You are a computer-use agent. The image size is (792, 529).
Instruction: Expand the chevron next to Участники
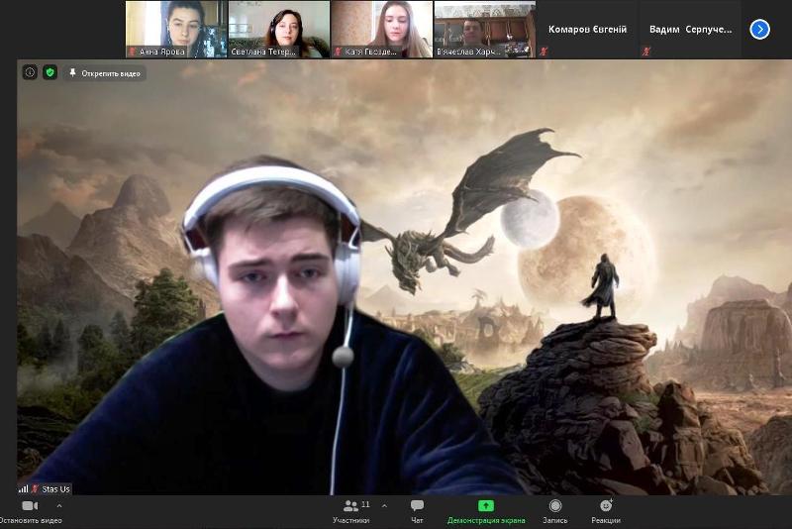click(384, 506)
